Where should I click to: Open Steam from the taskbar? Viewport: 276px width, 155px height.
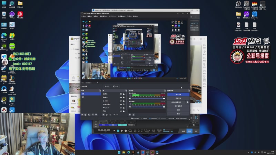[138, 152]
